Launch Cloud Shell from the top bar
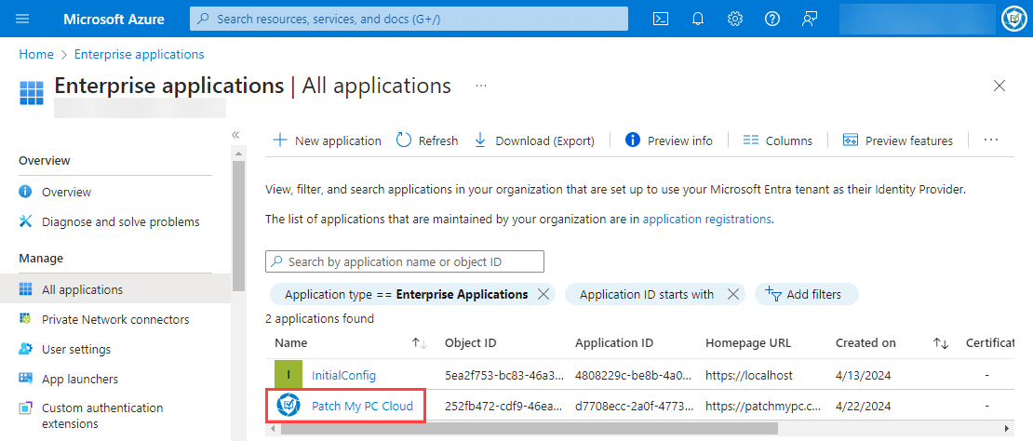This screenshot has width=1033, height=441. pos(661,19)
